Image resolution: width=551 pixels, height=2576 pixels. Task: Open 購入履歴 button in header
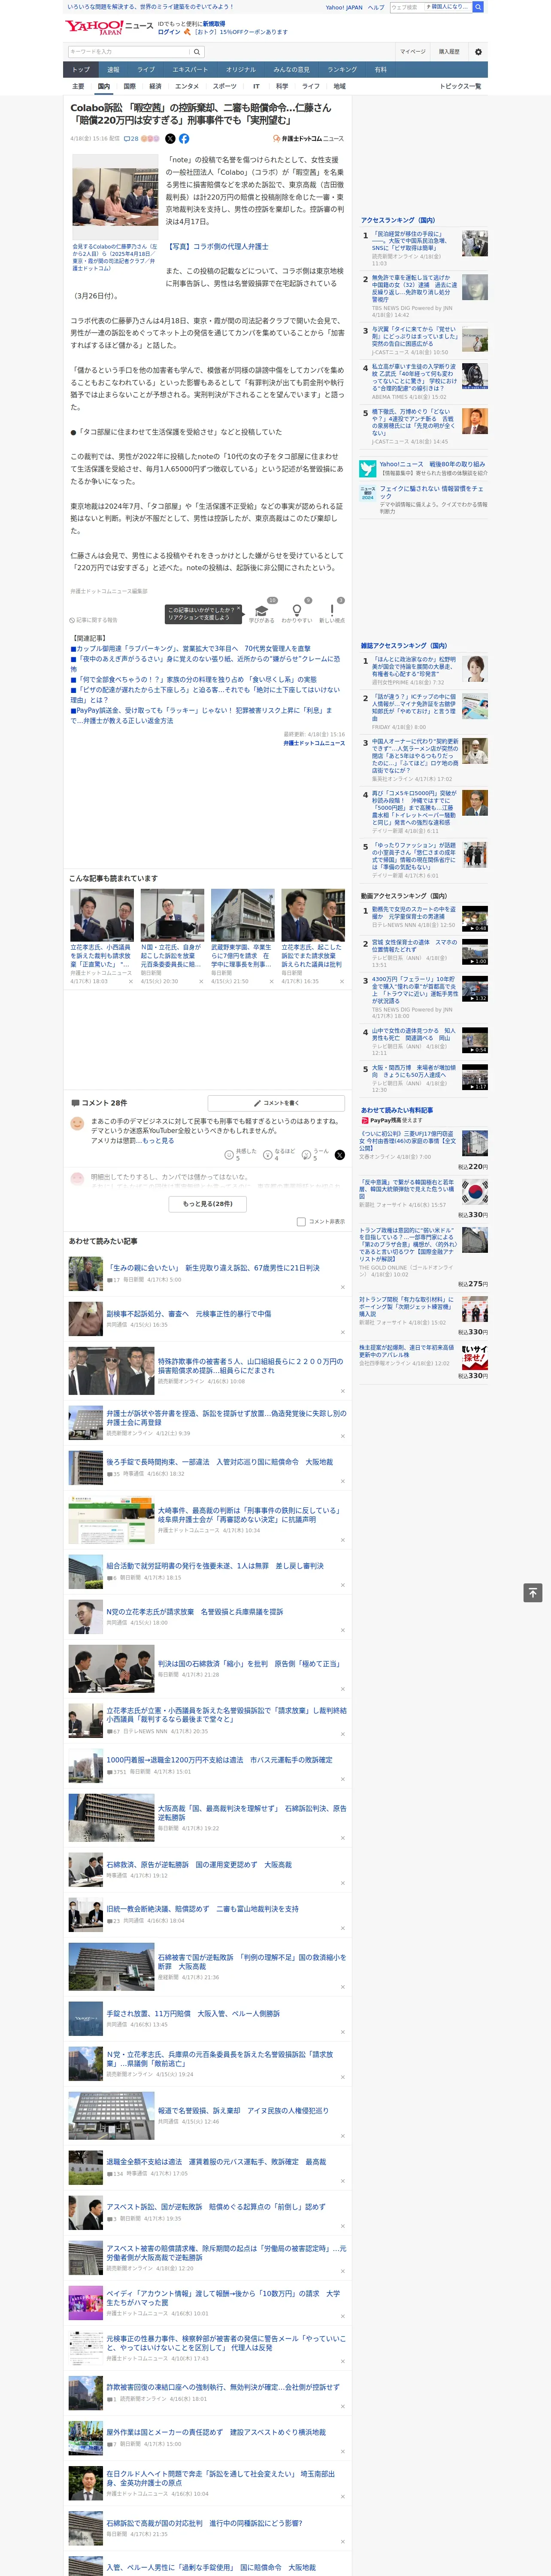[x=449, y=52]
